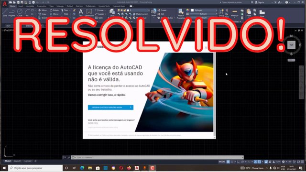Switch to the Annotate ribbon tab

30,6
